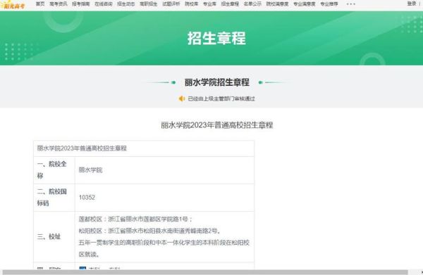The height and width of the screenshot is (275, 423).
Task: Go to 试题评析 in navigation bar
Action: tap(171, 4)
